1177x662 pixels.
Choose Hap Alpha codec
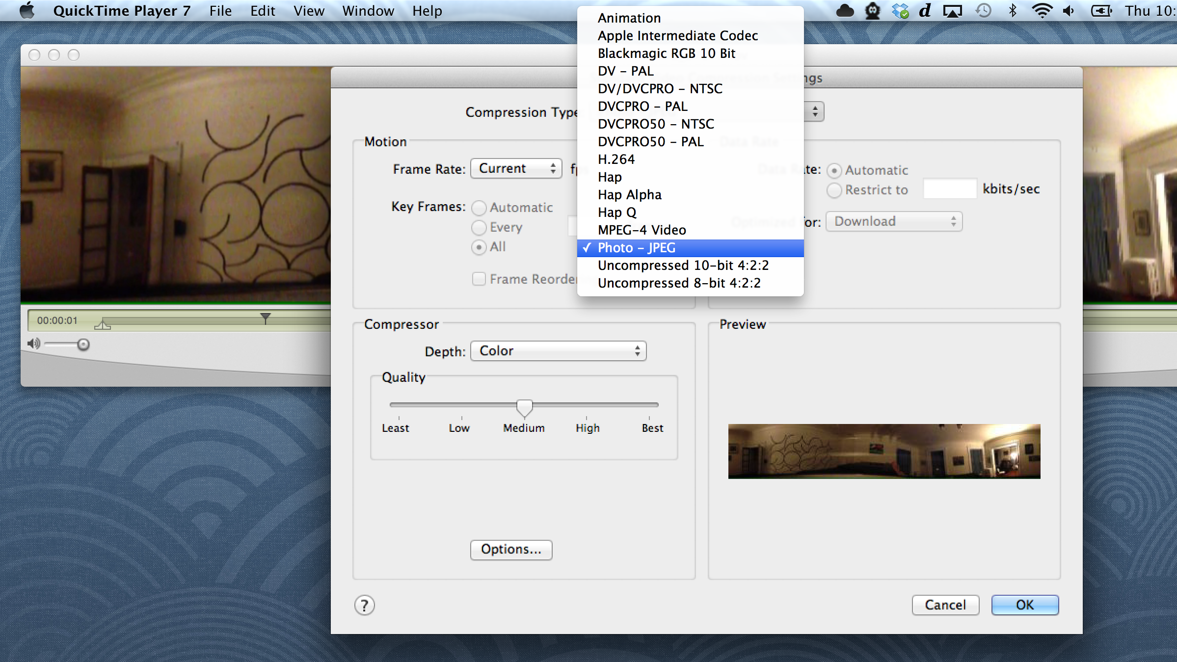(690, 195)
